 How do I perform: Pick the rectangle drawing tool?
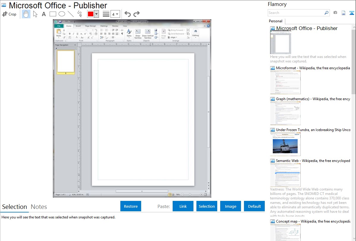[53, 14]
